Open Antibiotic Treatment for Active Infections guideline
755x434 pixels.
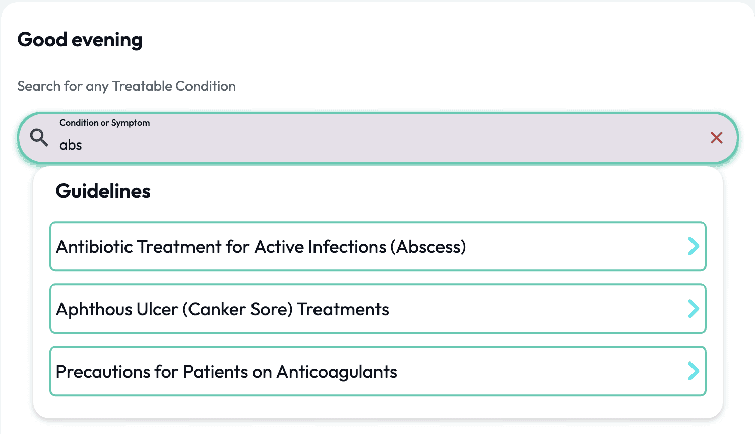click(x=378, y=246)
